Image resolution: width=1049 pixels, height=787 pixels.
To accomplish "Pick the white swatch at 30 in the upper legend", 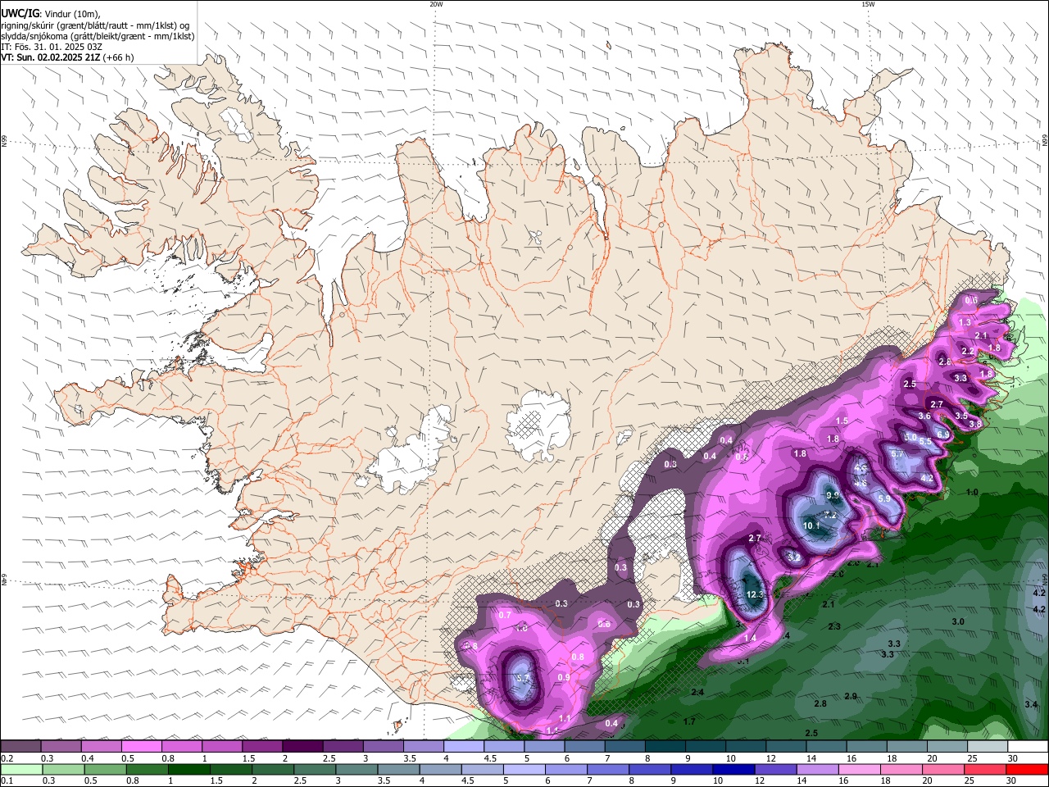I will [1028, 746].
